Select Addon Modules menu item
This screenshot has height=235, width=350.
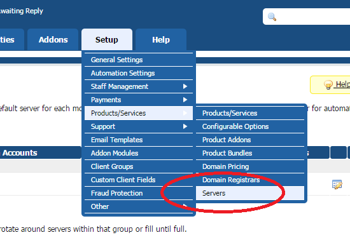click(139, 153)
